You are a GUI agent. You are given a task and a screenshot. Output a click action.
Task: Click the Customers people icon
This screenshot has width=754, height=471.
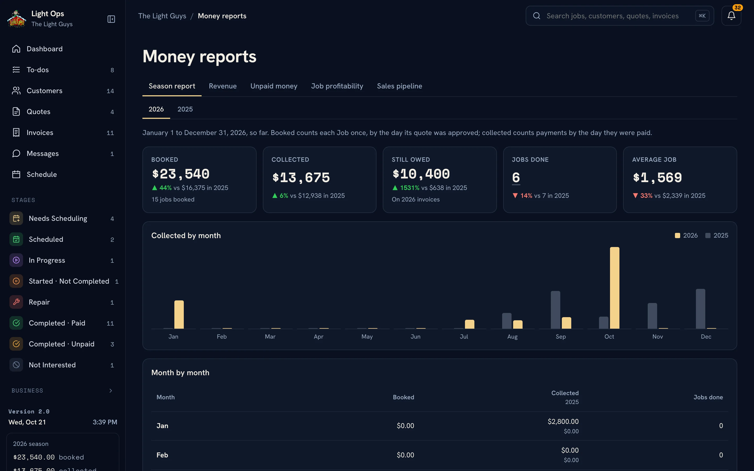[x=16, y=91]
